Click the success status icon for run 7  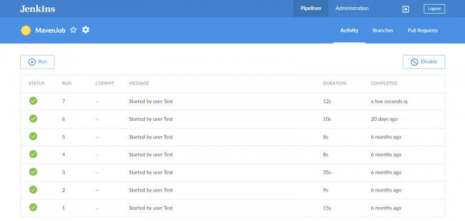33,101
